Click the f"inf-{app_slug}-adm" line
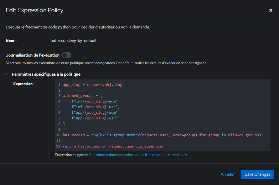The height and width of the screenshot is (185, 279). (x=96, y=101)
